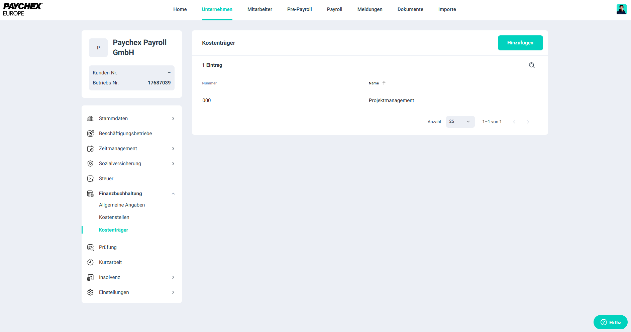Click the Paychex Europe logo

click(22, 9)
